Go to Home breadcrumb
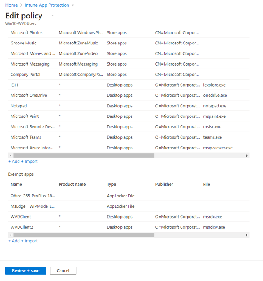Image resolution: width=263 pixels, height=281 pixels. tap(11, 5)
